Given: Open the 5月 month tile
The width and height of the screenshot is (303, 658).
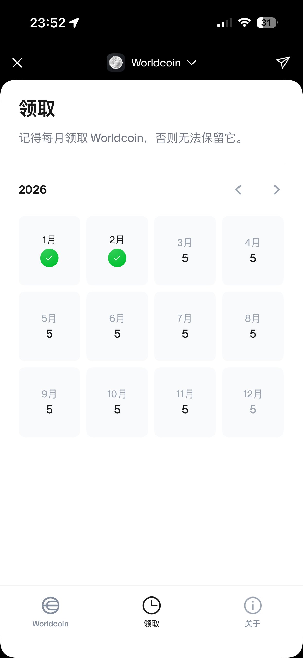Looking at the screenshot, I should (x=49, y=326).
